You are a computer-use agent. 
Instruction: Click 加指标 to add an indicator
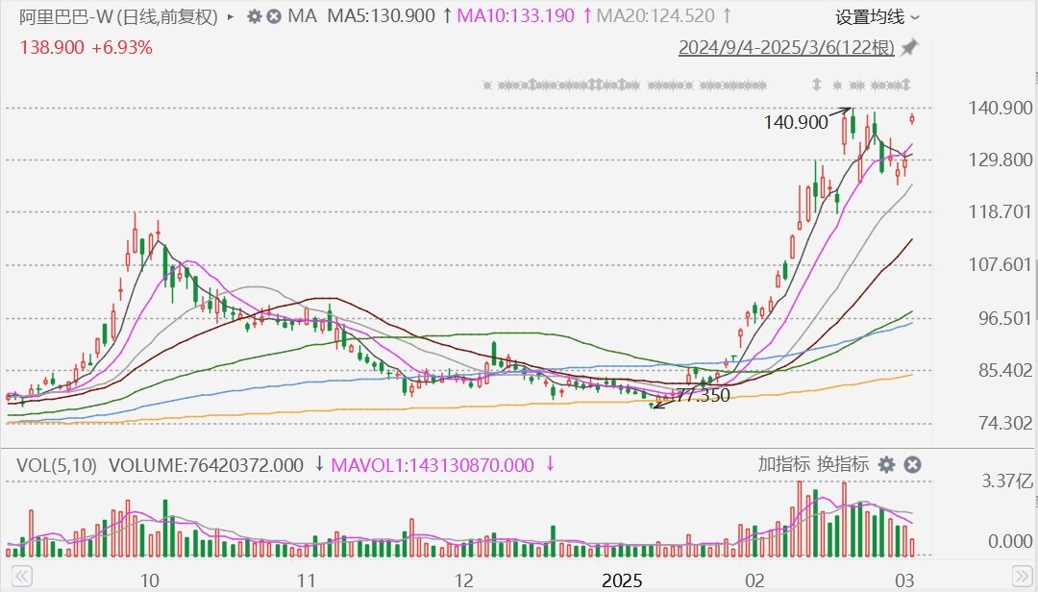click(783, 465)
